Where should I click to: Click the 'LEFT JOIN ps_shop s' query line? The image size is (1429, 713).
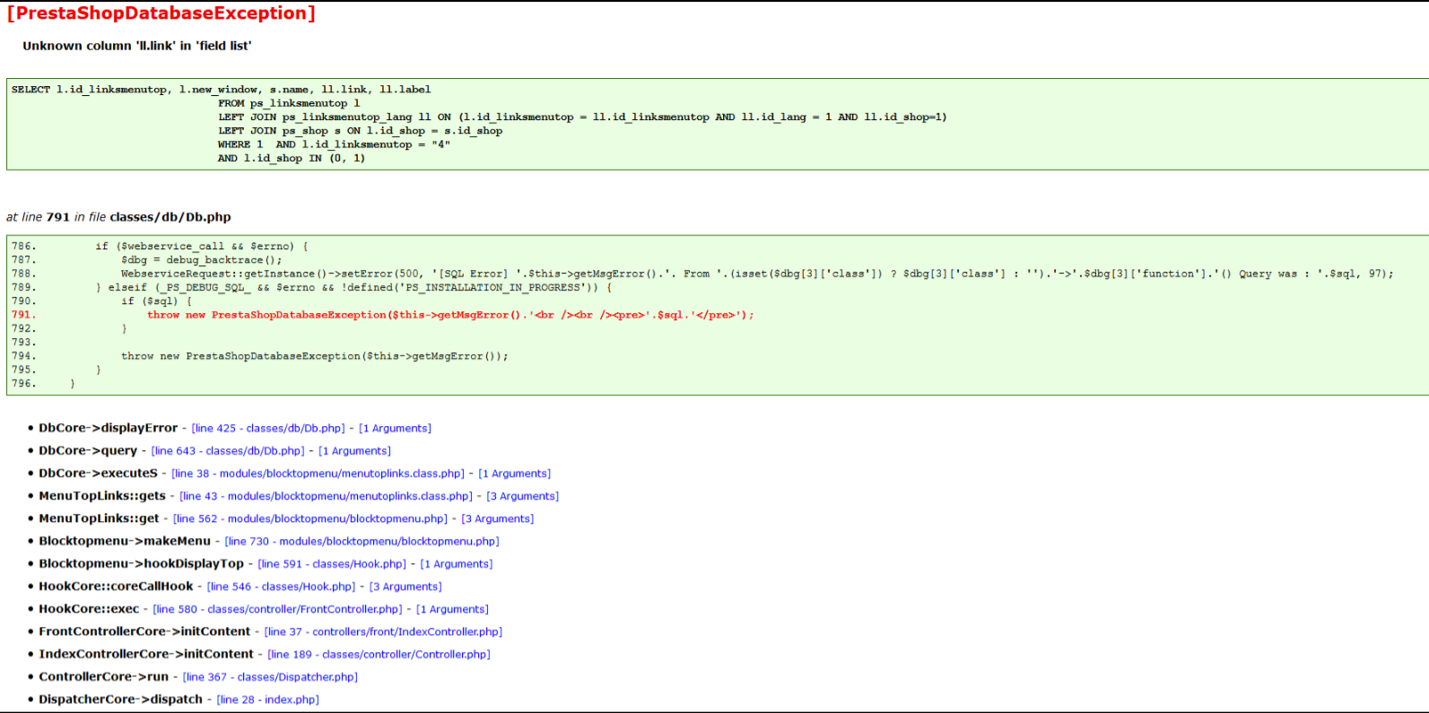[360, 131]
